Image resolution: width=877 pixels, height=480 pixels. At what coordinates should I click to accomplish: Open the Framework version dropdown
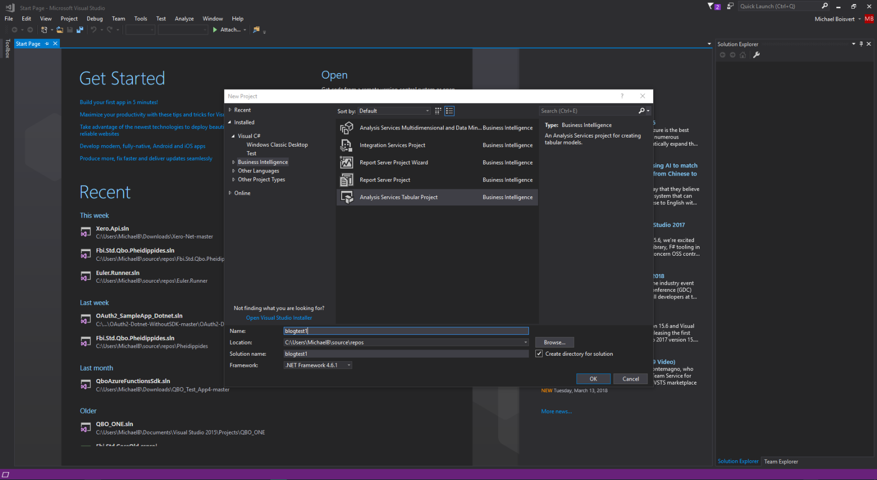pos(318,365)
